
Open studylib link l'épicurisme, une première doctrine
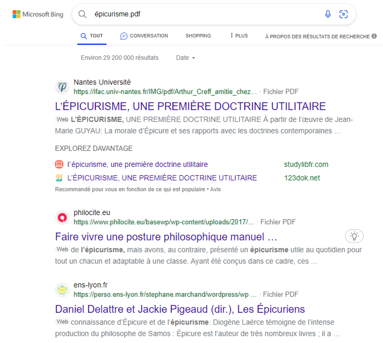[138, 164]
